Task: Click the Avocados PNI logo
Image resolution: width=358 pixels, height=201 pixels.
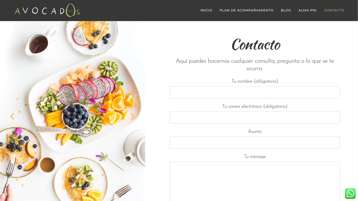Action: [47, 10]
